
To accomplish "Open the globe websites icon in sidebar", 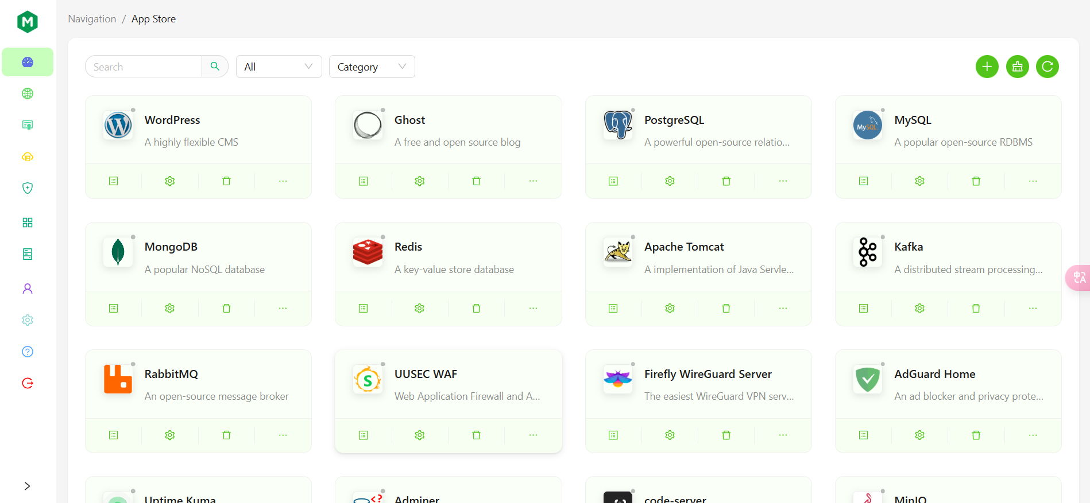I will point(28,93).
